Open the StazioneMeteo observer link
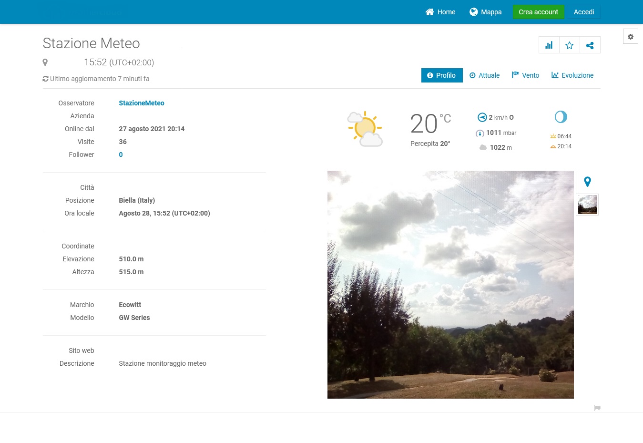 (x=142, y=103)
